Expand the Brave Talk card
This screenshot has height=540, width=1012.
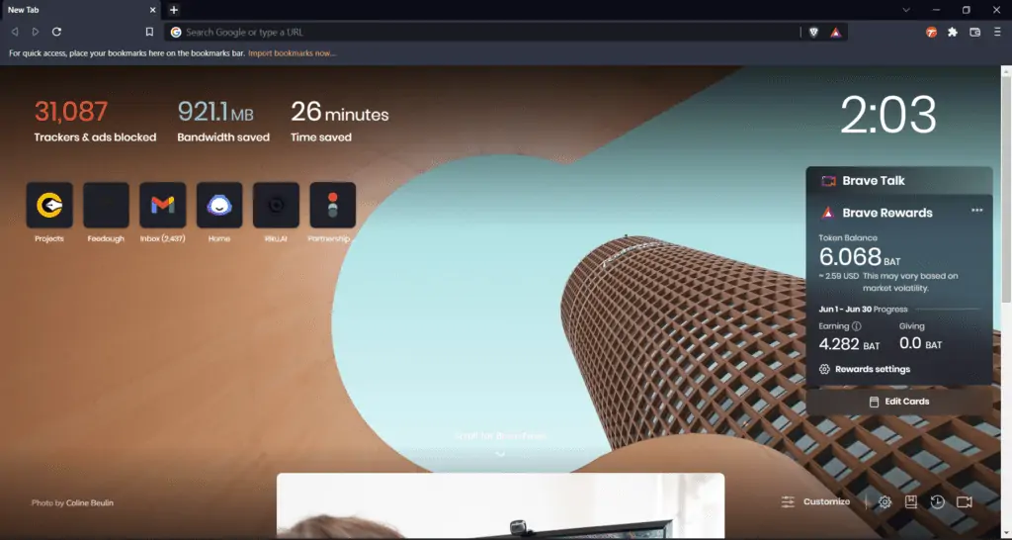(x=898, y=181)
